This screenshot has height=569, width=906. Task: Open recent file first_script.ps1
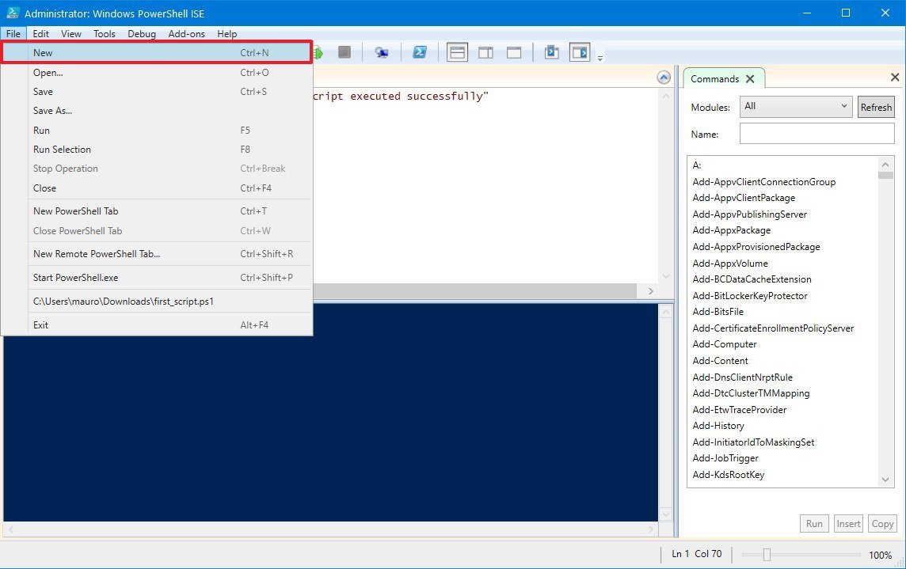124,302
